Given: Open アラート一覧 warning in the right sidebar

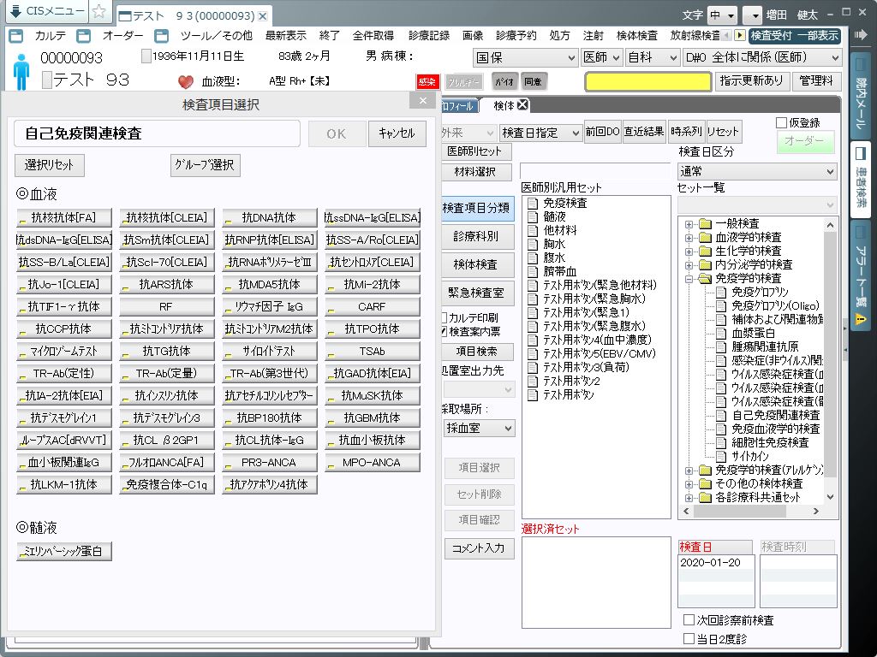Looking at the screenshot, I should (862, 274).
